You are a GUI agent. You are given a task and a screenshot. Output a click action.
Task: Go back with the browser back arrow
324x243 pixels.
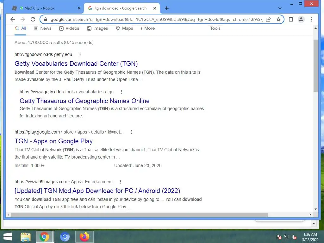[x=13, y=19]
